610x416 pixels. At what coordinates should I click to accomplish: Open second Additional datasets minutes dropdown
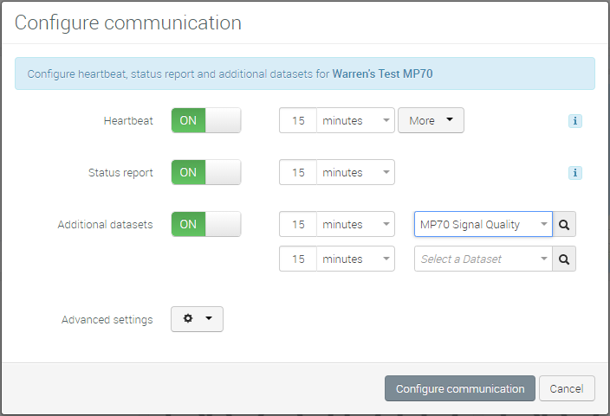click(x=355, y=259)
